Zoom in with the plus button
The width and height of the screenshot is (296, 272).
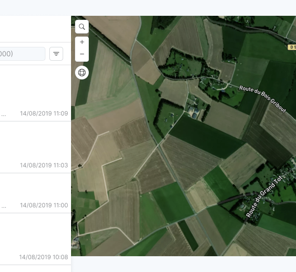coord(82,42)
